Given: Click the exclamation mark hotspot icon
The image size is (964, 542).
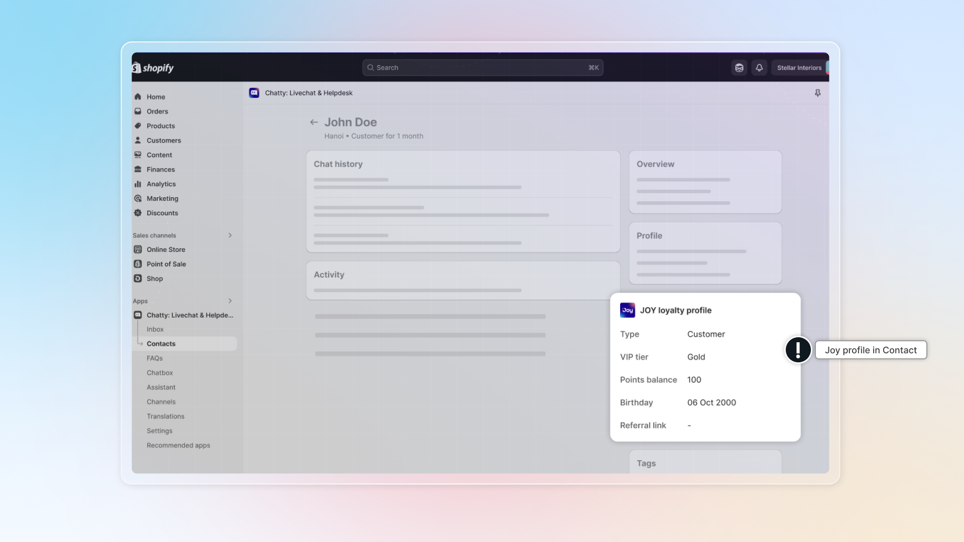Looking at the screenshot, I should click(798, 350).
